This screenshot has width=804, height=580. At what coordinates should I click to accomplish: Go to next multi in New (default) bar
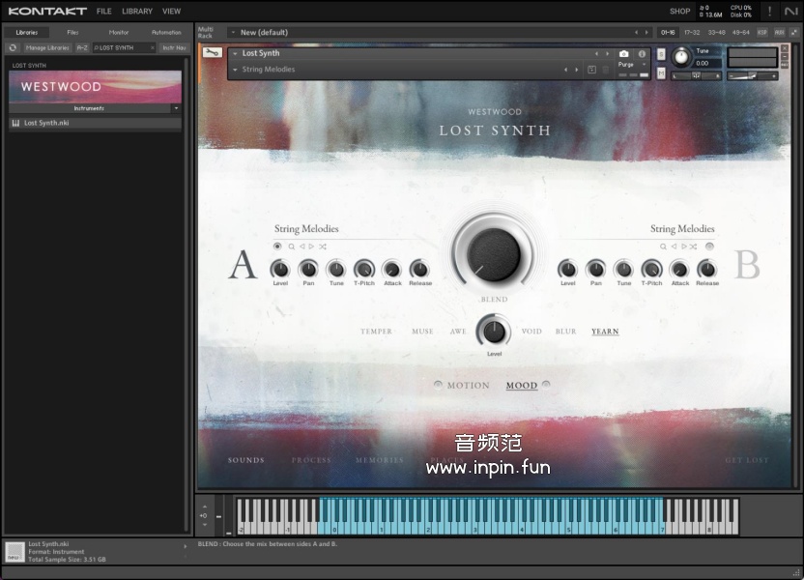(646, 32)
